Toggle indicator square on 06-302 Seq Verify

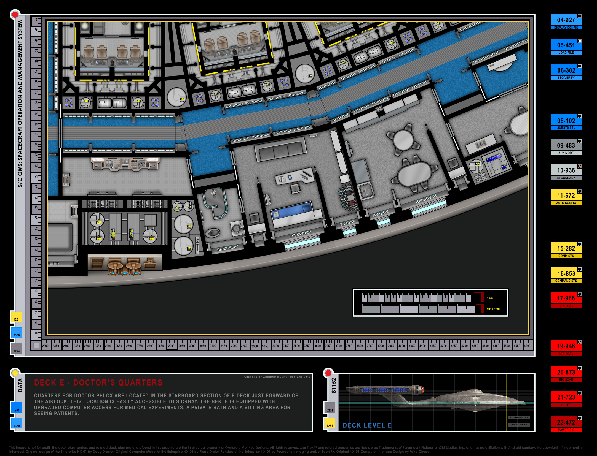click(x=579, y=66)
